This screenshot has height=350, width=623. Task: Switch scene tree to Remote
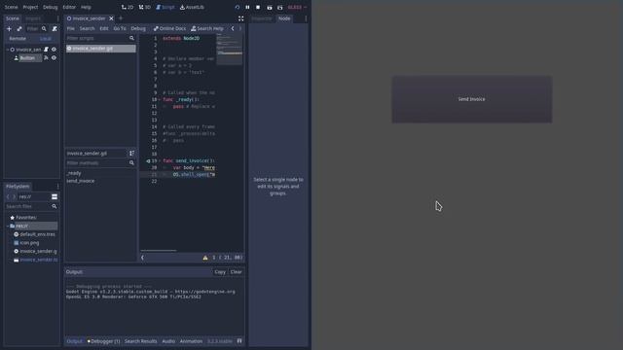18,39
